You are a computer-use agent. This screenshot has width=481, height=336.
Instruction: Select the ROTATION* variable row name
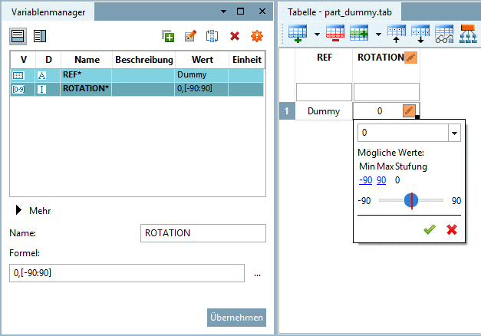(86, 88)
